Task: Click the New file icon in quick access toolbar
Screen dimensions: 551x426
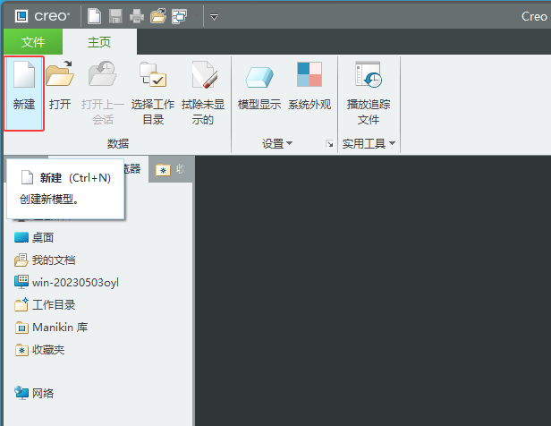Action: (x=94, y=16)
